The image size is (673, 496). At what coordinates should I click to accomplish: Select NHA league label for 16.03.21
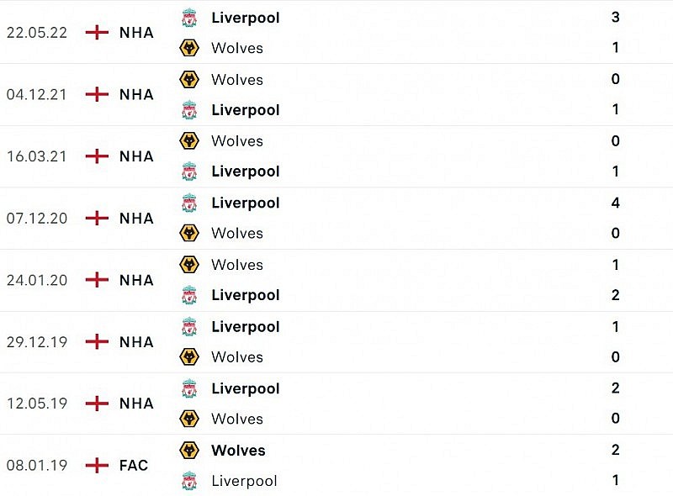(136, 156)
